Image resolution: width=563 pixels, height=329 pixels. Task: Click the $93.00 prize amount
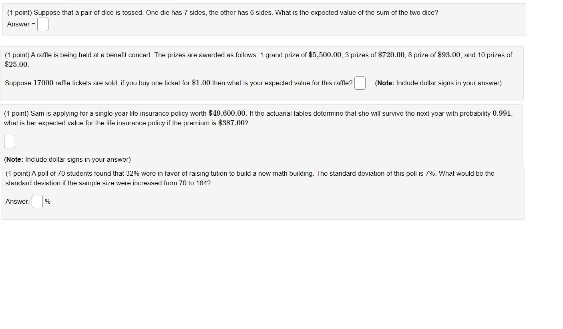tap(449, 55)
